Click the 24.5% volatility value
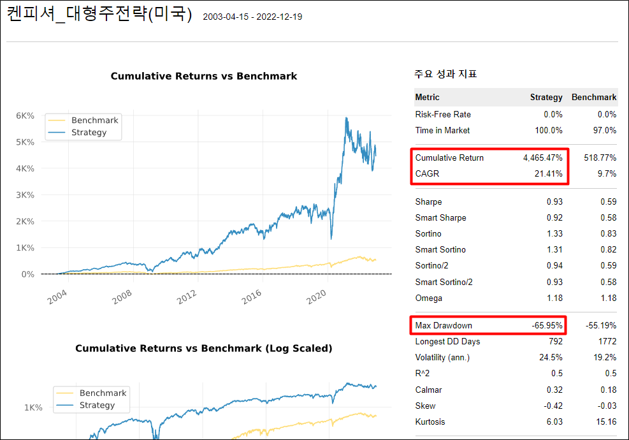629x440 pixels. coord(551,357)
